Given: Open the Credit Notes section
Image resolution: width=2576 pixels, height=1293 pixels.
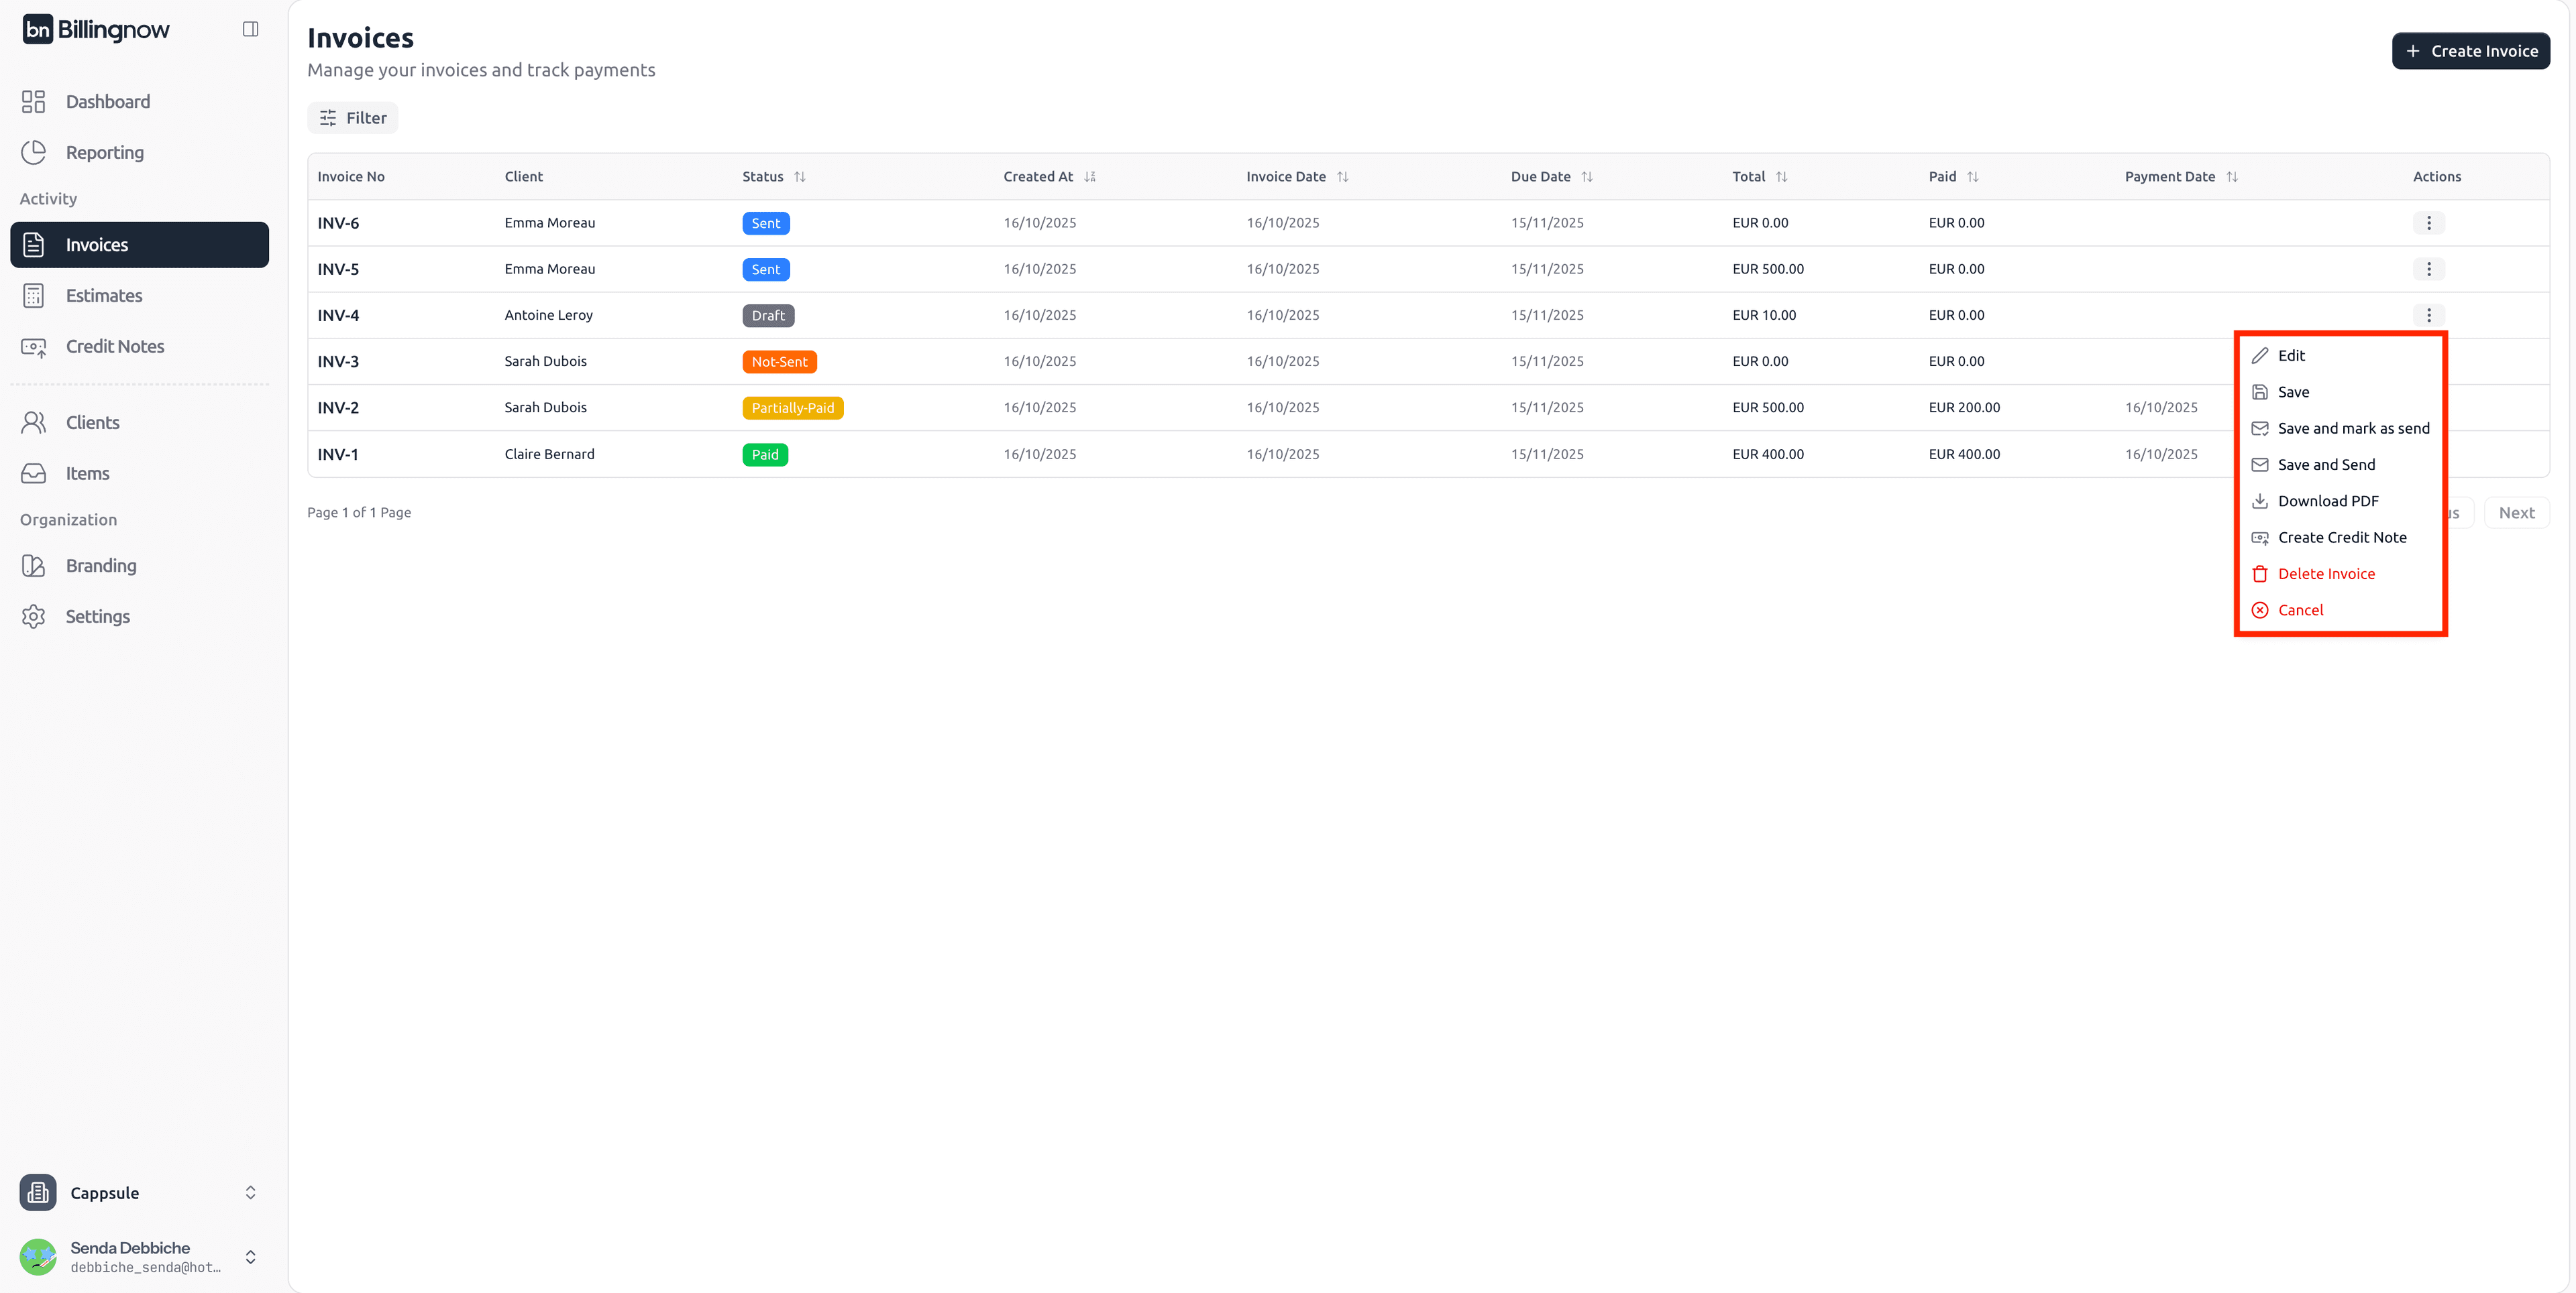Looking at the screenshot, I should click(x=114, y=346).
